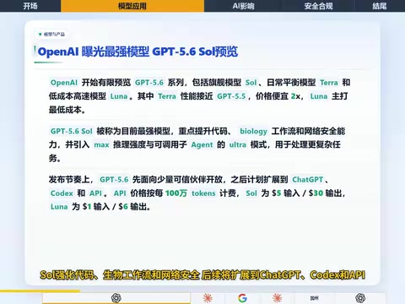Image resolution: width=405 pixels, height=304 pixels.
Task: Click the yellow subtitle caption at bottom
Action: (202, 275)
